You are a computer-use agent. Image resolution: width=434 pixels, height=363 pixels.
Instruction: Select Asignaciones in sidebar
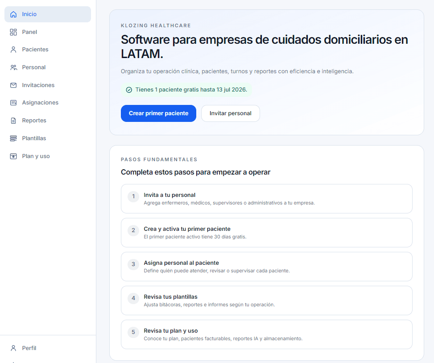48,103
